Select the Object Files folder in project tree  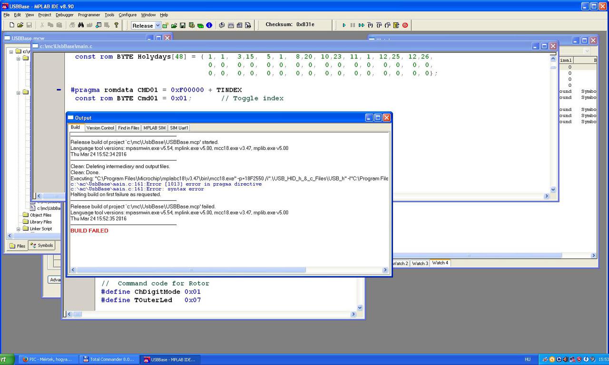pos(40,215)
